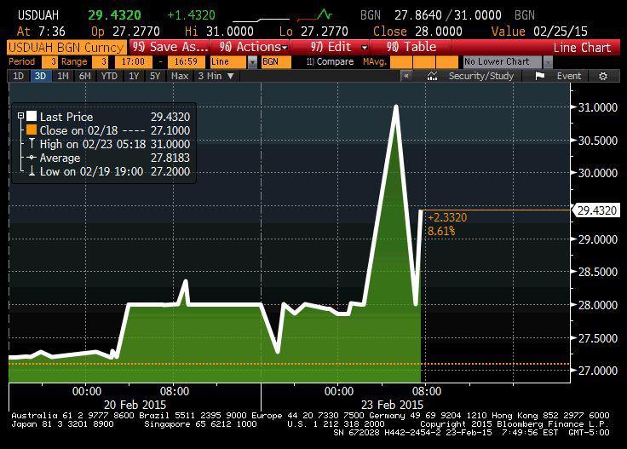Click the Event flag icon

tap(540, 77)
